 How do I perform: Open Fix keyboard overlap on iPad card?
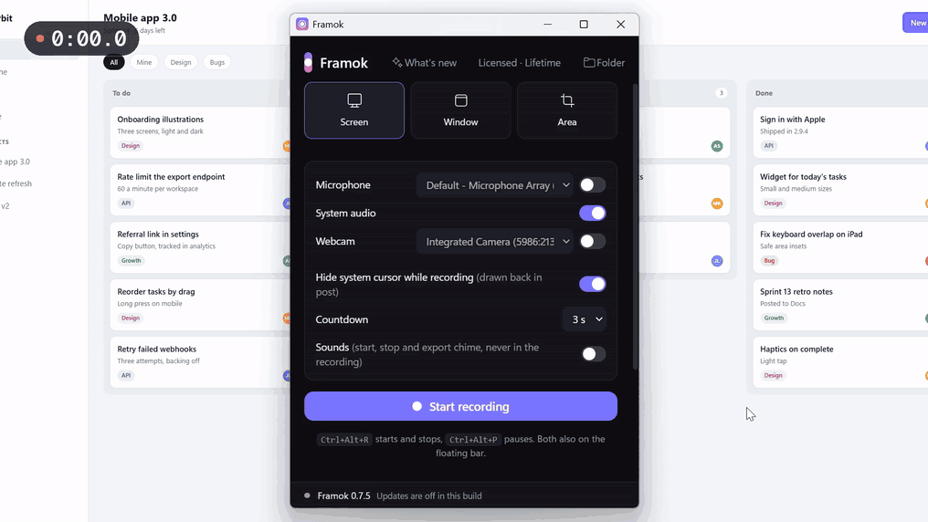[840, 247]
